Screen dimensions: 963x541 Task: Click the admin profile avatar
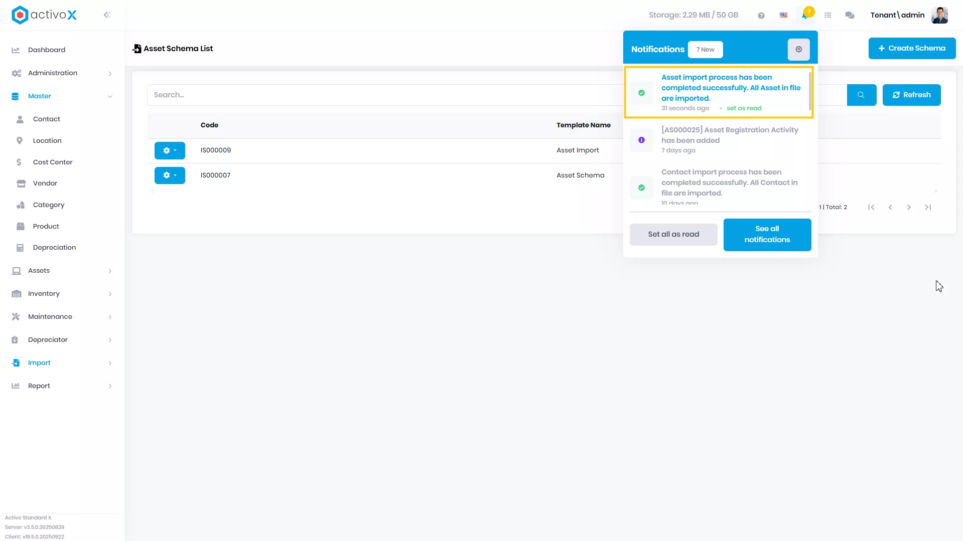tap(939, 15)
